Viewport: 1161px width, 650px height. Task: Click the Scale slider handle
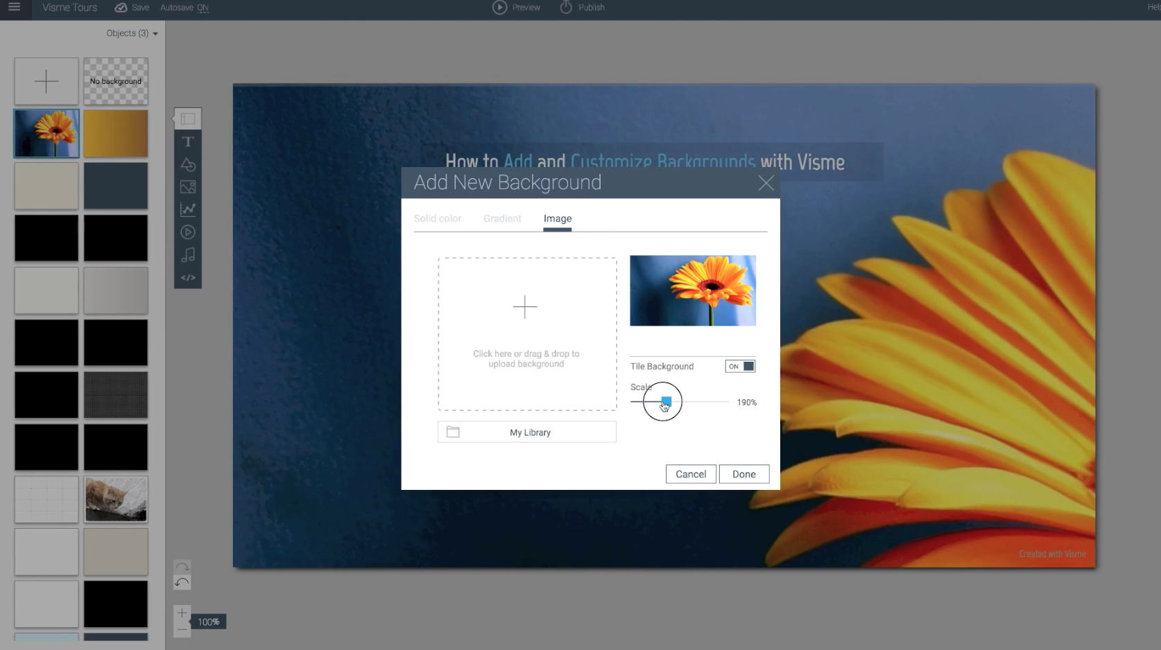(x=666, y=402)
